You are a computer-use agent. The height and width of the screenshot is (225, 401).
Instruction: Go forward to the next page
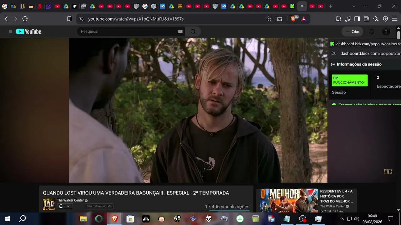point(15,19)
